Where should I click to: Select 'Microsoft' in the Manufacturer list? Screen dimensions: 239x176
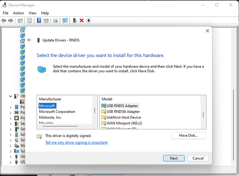pos(47,106)
